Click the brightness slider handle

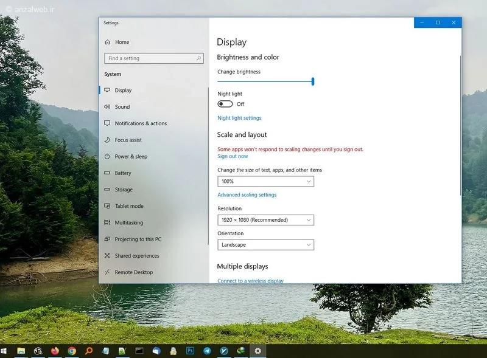tap(313, 81)
